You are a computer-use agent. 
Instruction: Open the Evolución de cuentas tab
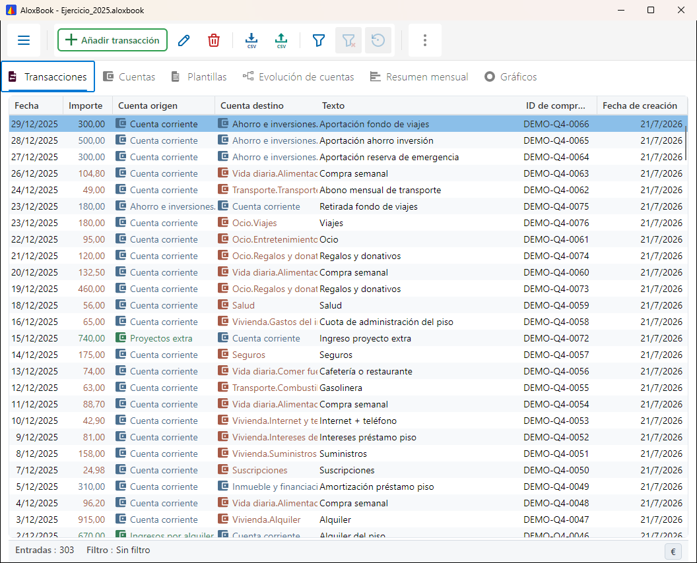[298, 77]
